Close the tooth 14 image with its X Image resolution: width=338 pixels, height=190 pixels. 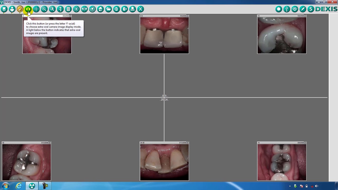pos(305,16)
